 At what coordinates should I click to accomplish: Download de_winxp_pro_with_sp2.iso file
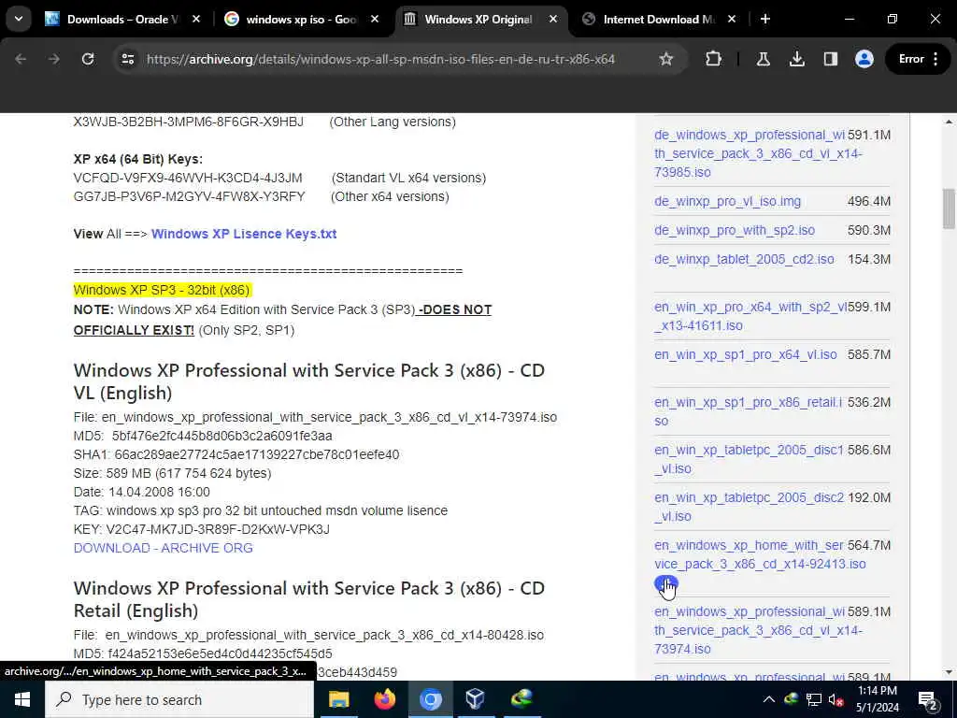tap(735, 230)
